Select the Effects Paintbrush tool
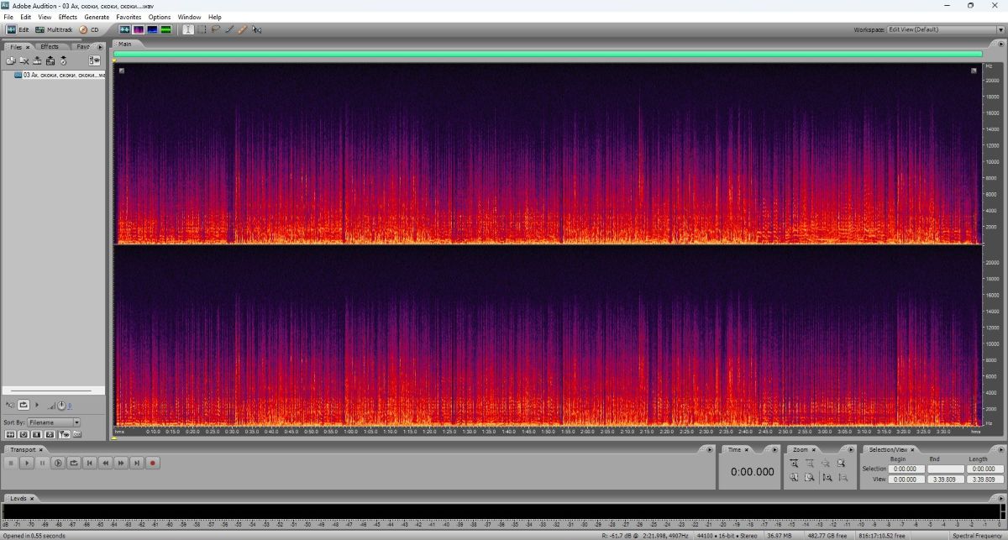The height and width of the screenshot is (540, 1008). (228, 29)
